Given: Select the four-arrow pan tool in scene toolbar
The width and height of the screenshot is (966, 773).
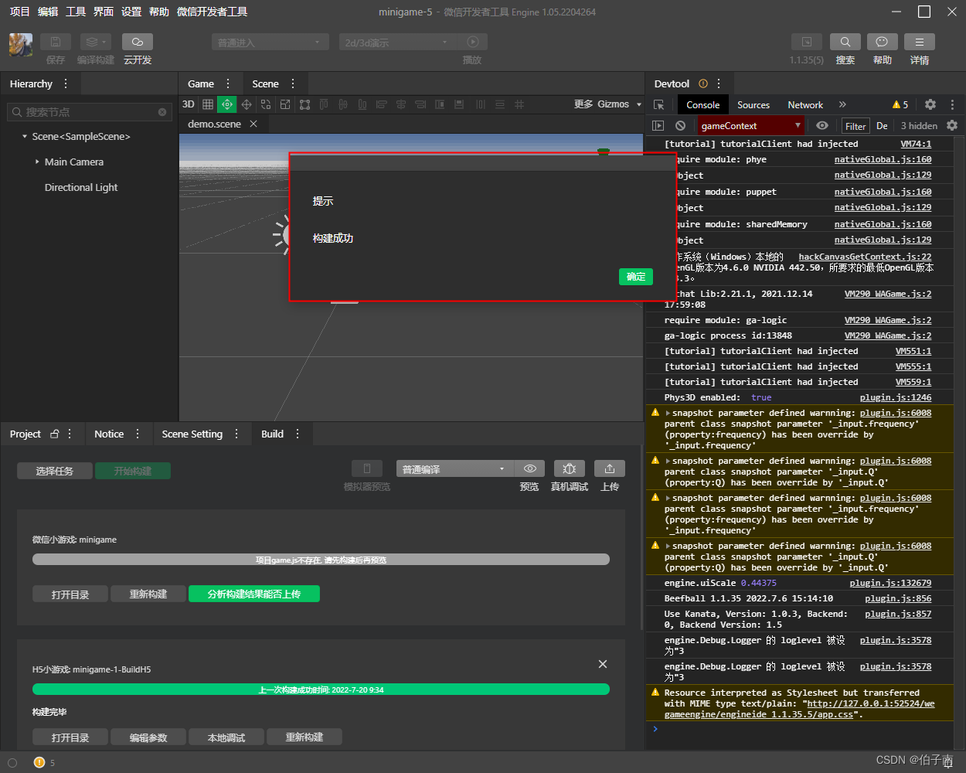Looking at the screenshot, I should pos(247,104).
